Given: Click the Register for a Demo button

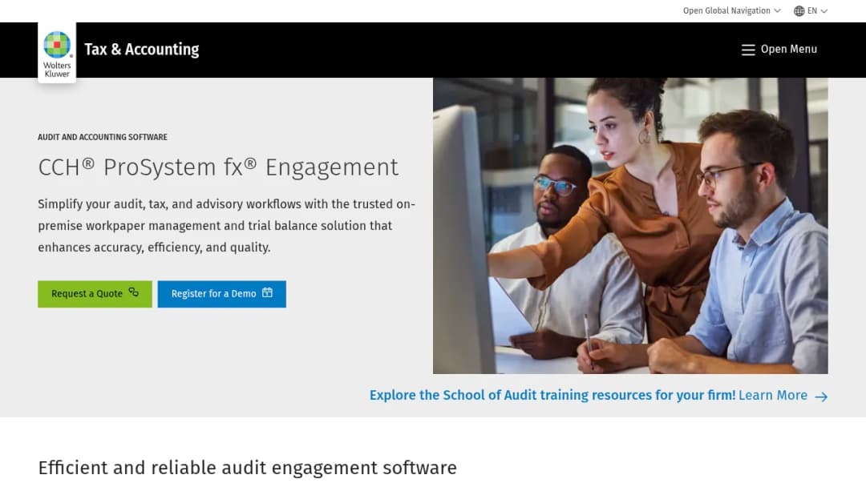Looking at the screenshot, I should click(221, 294).
